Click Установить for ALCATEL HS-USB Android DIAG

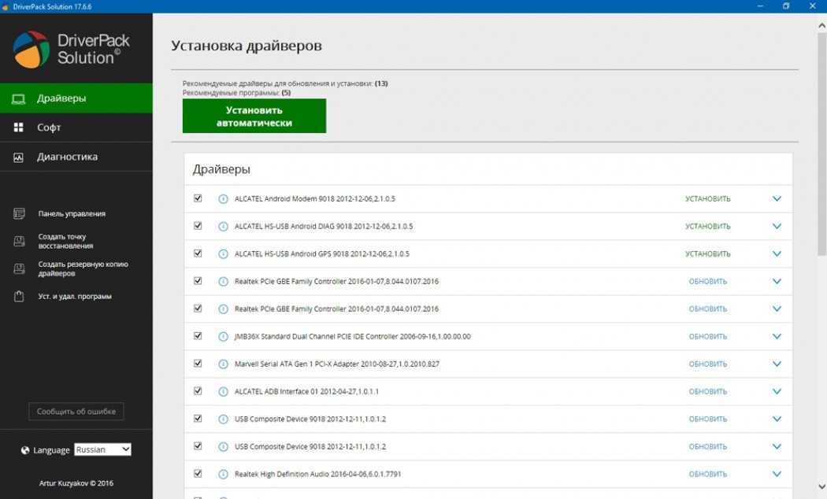coord(708,226)
